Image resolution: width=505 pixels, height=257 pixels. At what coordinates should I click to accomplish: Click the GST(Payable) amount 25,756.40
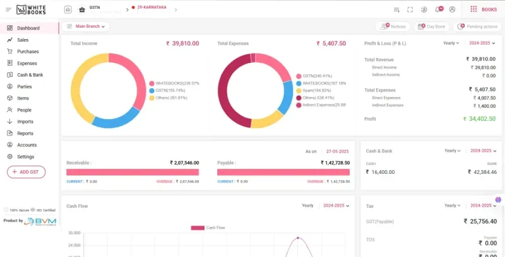(480, 221)
